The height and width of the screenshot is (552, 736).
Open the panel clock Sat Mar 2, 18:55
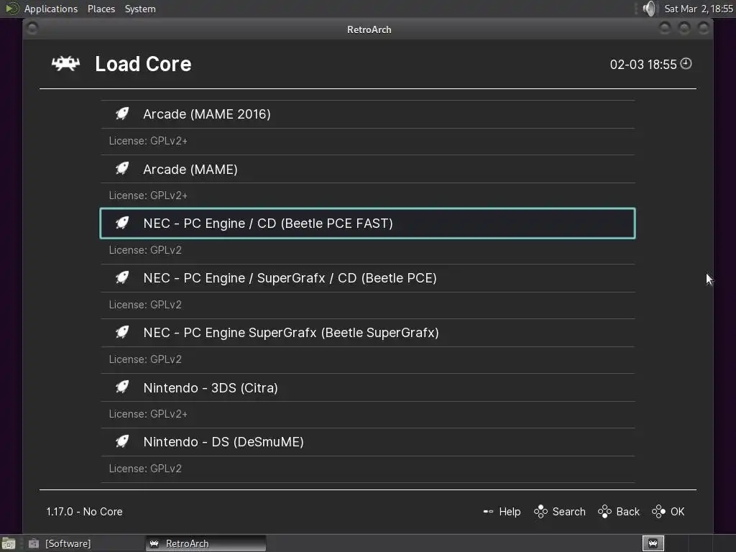pyautogui.click(x=699, y=9)
